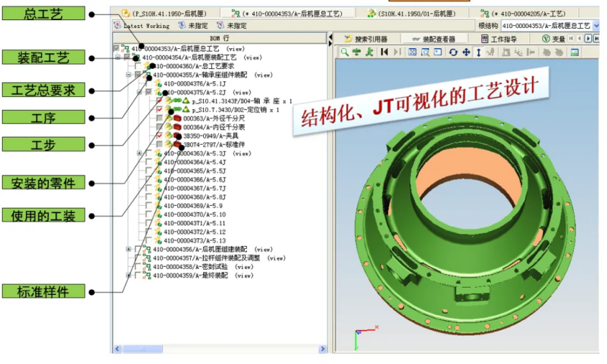The width and height of the screenshot is (607, 364).
Task: Check the 000363/A-外径千分尺 checkbox
Action: tap(159, 118)
